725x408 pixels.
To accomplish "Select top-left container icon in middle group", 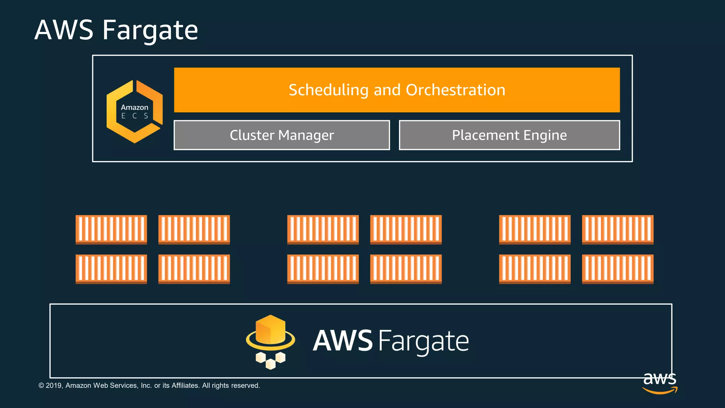I will click(x=323, y=229).
